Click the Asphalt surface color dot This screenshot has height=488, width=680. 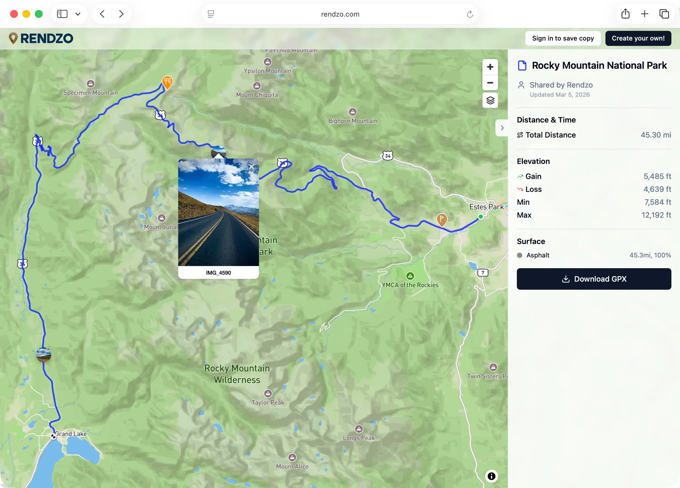(519, 255)
